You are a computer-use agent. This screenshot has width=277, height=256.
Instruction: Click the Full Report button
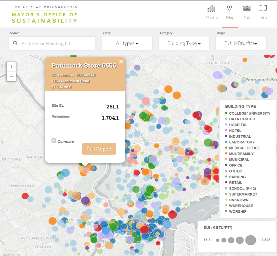[x=99, y=149]
